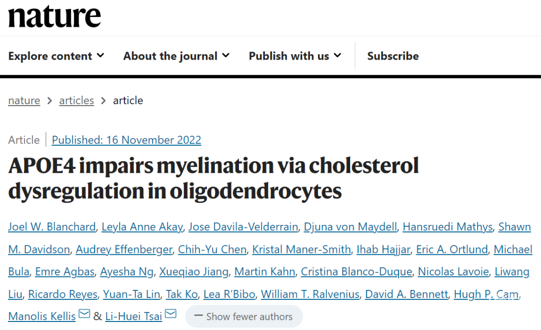
Task: Click Published: 16 November 2022 link
Action: (126, 140)
